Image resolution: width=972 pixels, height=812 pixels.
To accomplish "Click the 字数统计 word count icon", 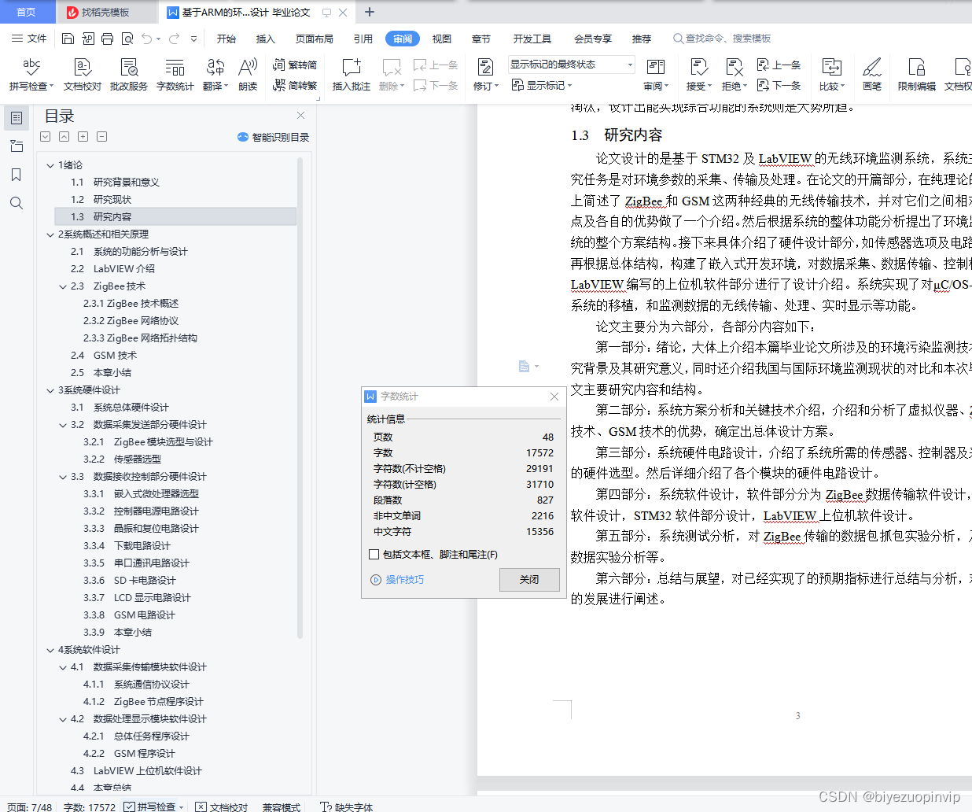I will (175, 75).
